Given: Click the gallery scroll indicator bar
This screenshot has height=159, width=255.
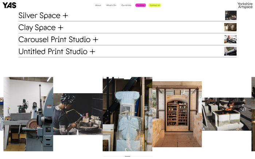Looking at the screenshot, I should click(127, 156).
